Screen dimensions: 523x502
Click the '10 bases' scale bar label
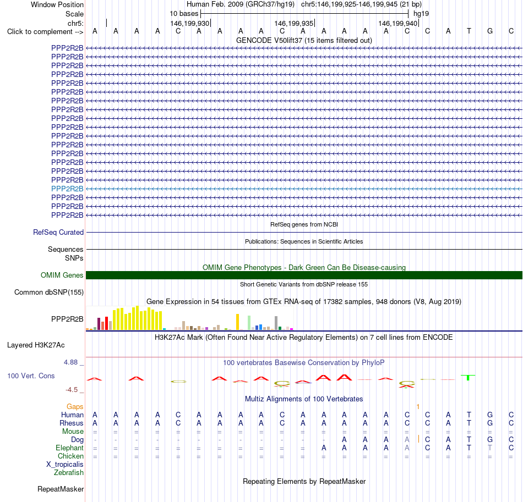(x=184, y=14)
